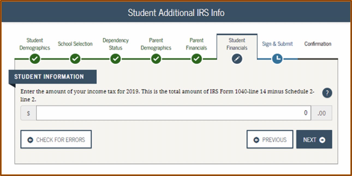Image resolution: width=352 pixels, height=176 pixels.
Task: Click the Confirmation step label
Action: tap(318, 44)
